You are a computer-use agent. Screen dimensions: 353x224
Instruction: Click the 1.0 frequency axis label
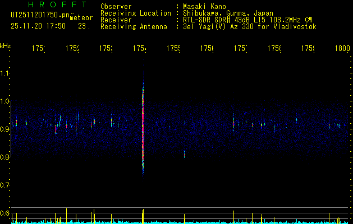tap(5, 101)
